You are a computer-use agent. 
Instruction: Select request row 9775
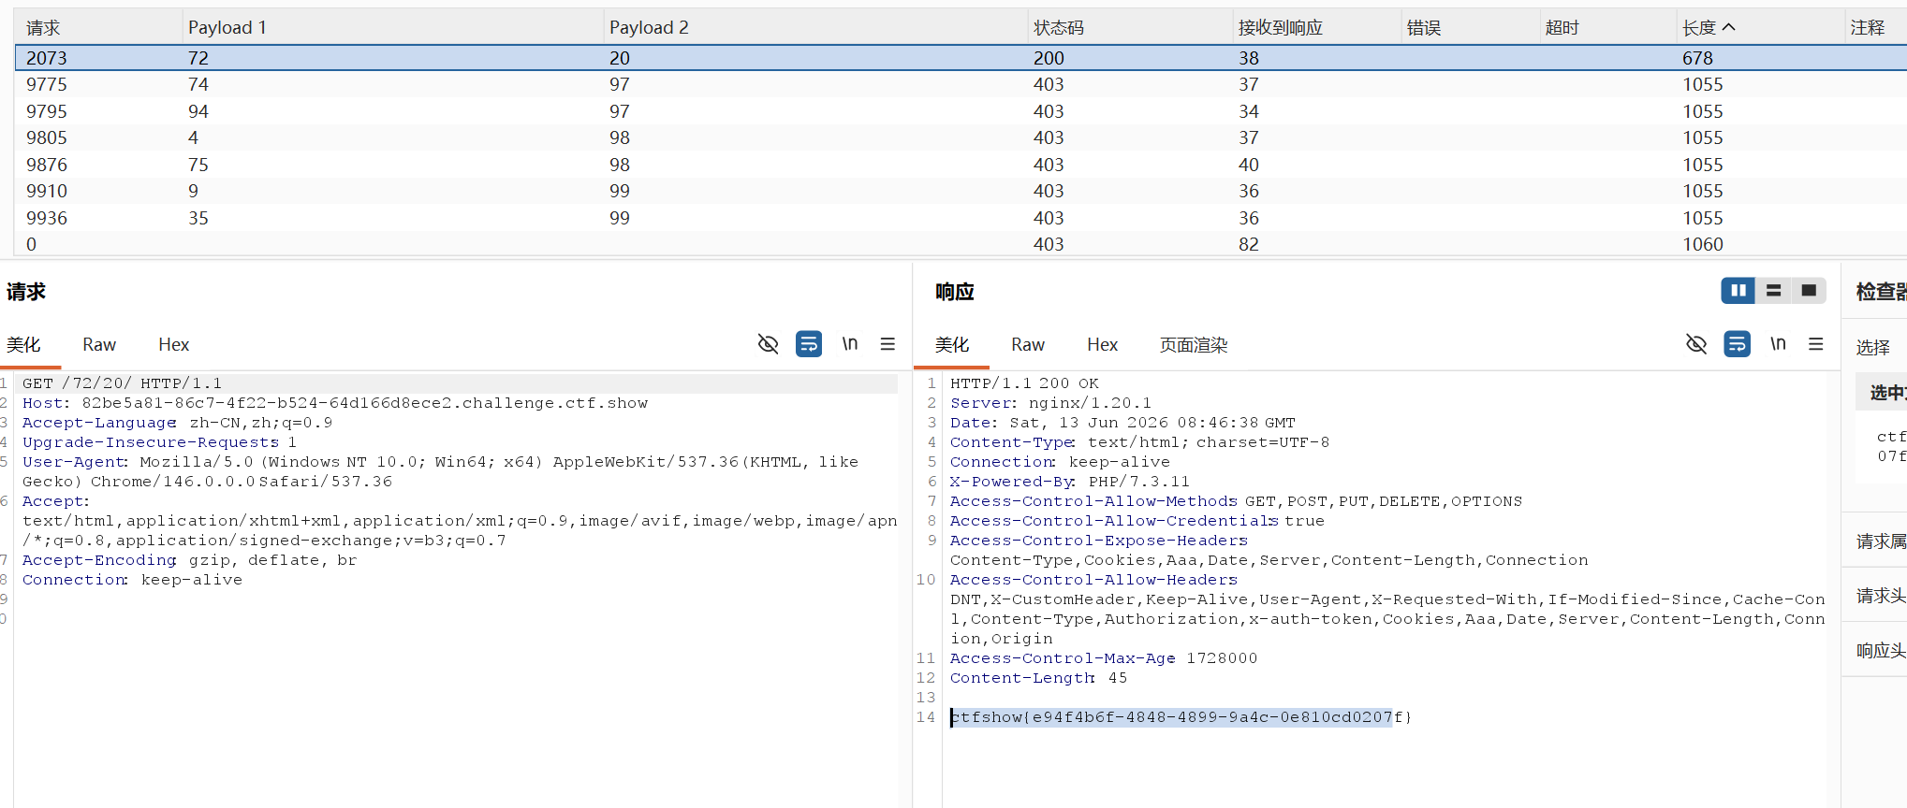(x=961, y=84)
